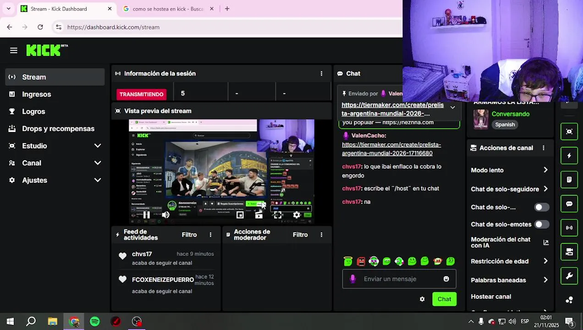Expand Palabras baneadas options
Image resolution: width=583 pixels, height=330 pixels.
pyautogui.click(x=510, y=280)
